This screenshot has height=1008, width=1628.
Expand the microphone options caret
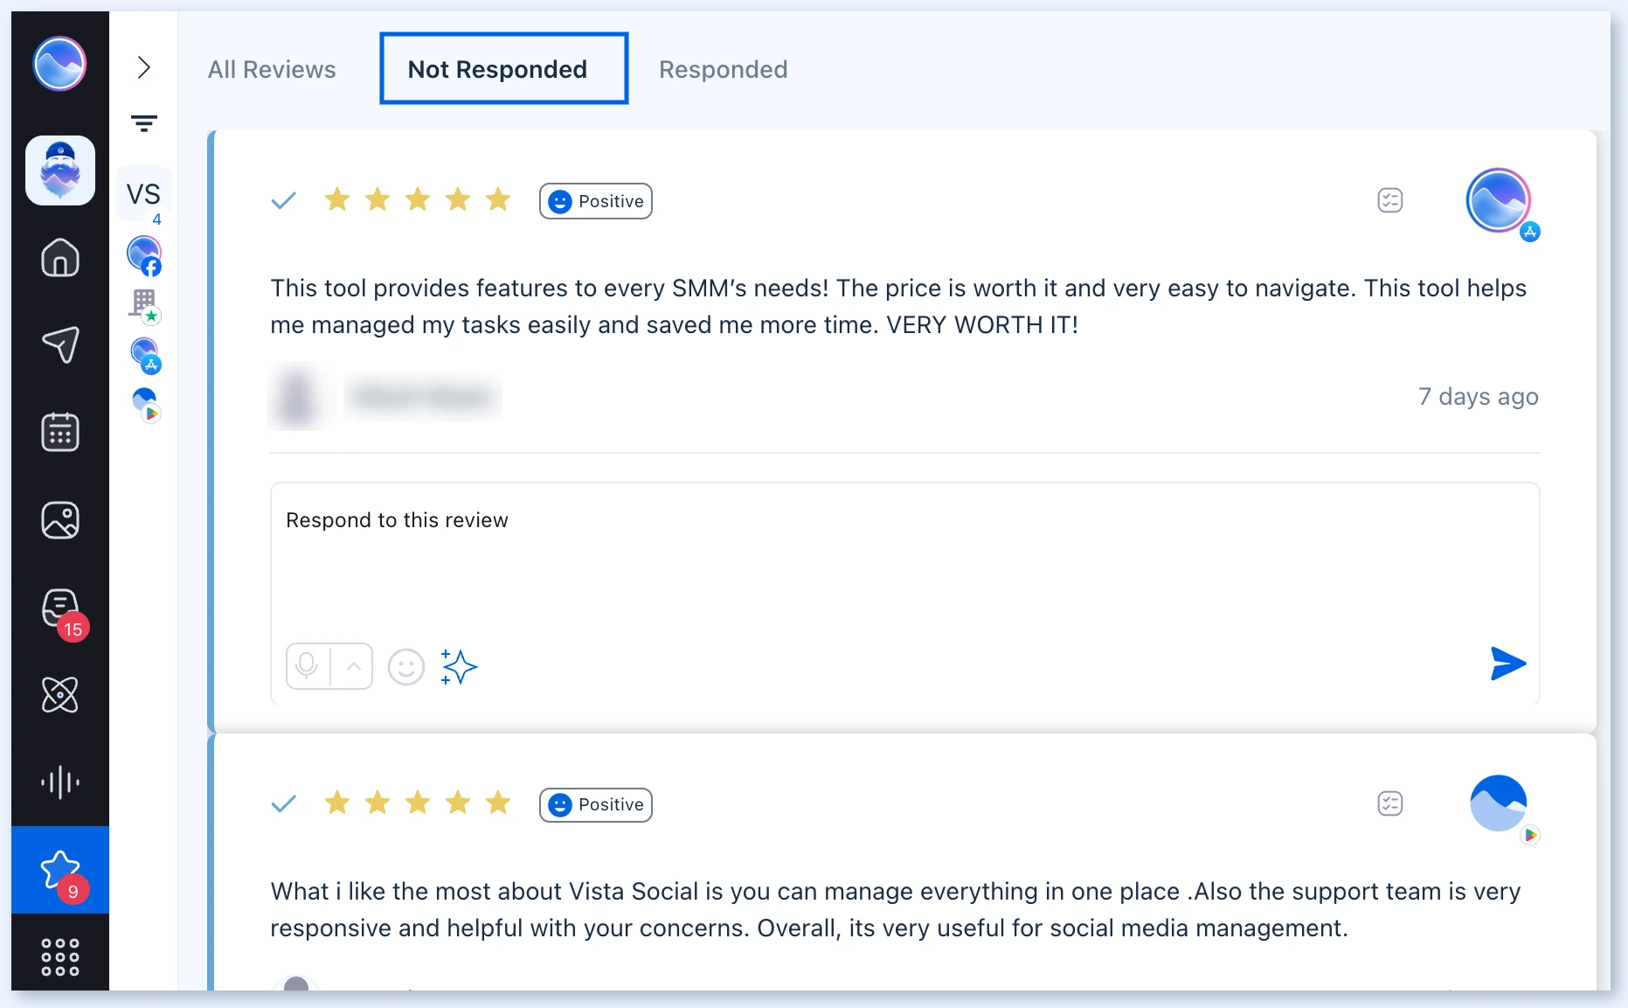coord(353,666)
